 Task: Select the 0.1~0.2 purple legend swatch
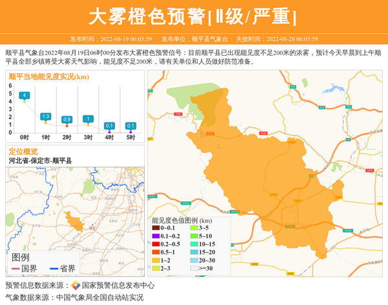[156, 236]
